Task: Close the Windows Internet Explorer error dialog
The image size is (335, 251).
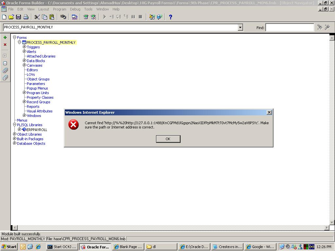Action: [269, 112]
